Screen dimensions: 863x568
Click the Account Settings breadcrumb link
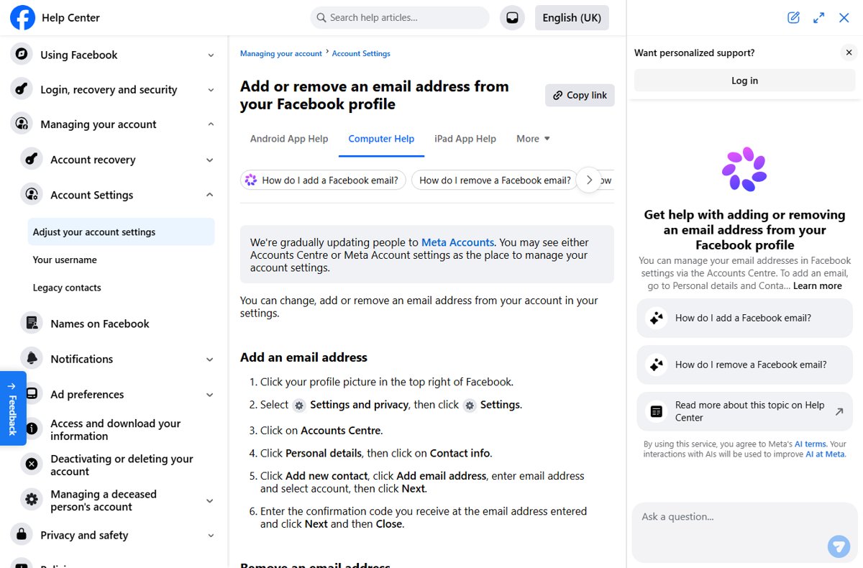click(x=361, y=54)
